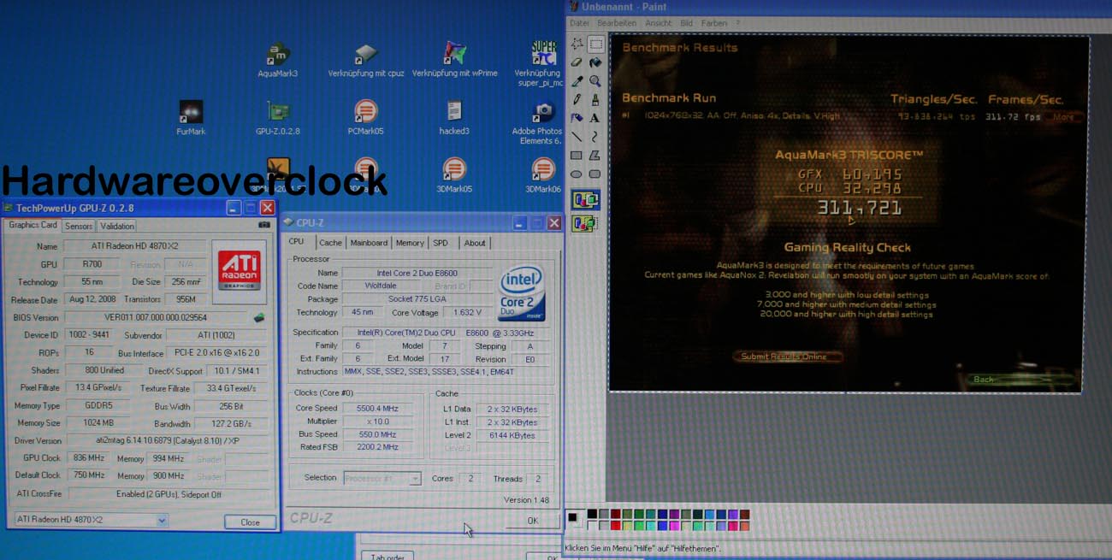
Task: Switch to the Sensors tab in GPU-Z
Action: click(x=79, y=227)
